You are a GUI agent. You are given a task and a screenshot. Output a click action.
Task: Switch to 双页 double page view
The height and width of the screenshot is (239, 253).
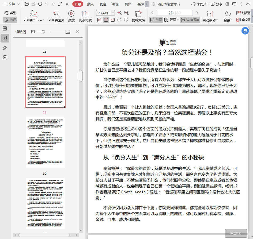(x=170, y=20)
